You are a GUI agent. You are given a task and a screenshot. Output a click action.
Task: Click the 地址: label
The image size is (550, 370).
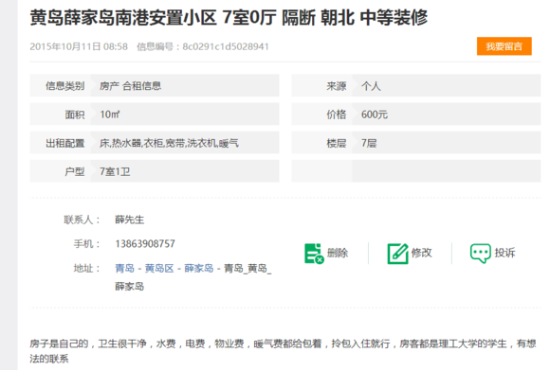[x=86, y=269]
